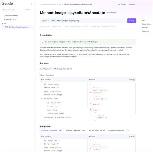
Task: Open the Pet not found (404) tab
Action: pos(97,131)
